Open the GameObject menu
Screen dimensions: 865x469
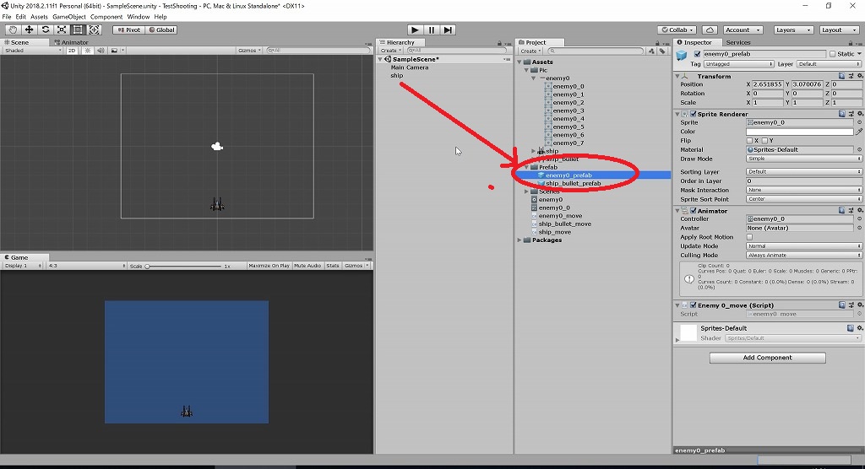coord(69,17)
